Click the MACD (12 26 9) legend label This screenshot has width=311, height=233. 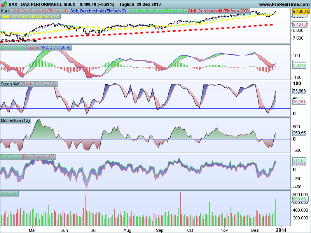click(x=55, y=47)
